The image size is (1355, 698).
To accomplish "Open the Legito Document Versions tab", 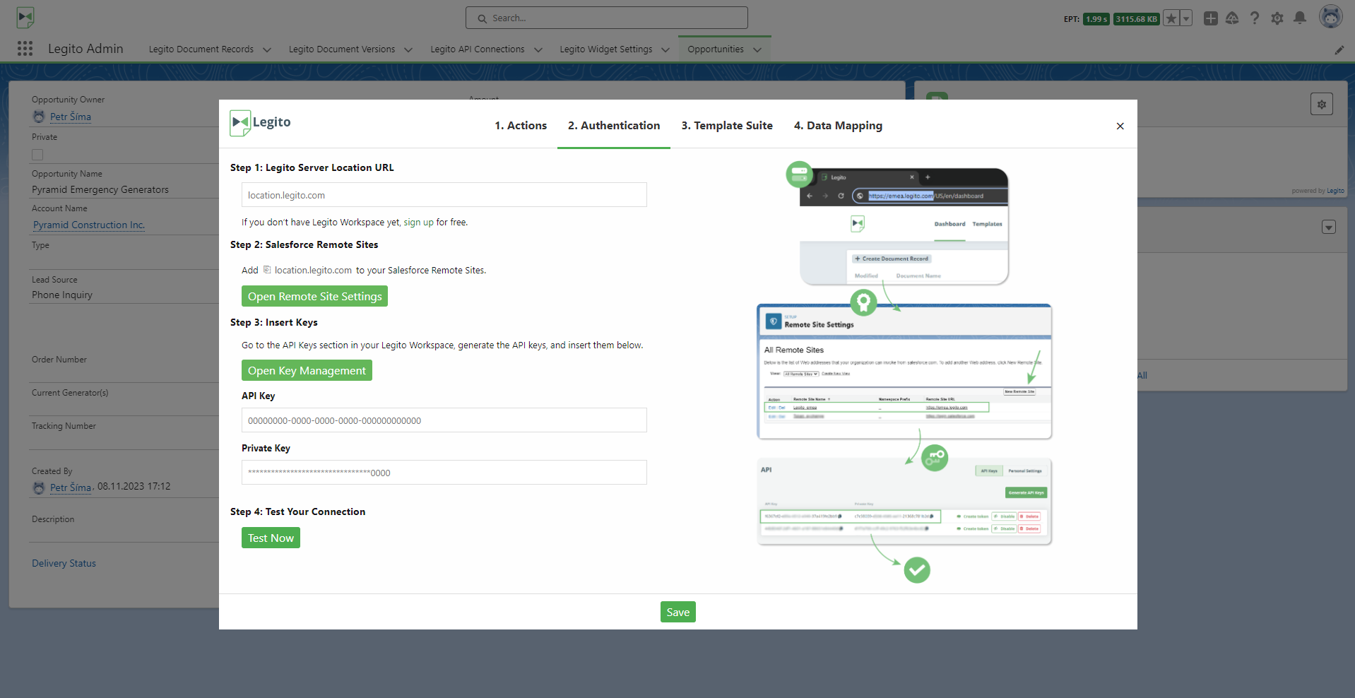I will 342,49.
